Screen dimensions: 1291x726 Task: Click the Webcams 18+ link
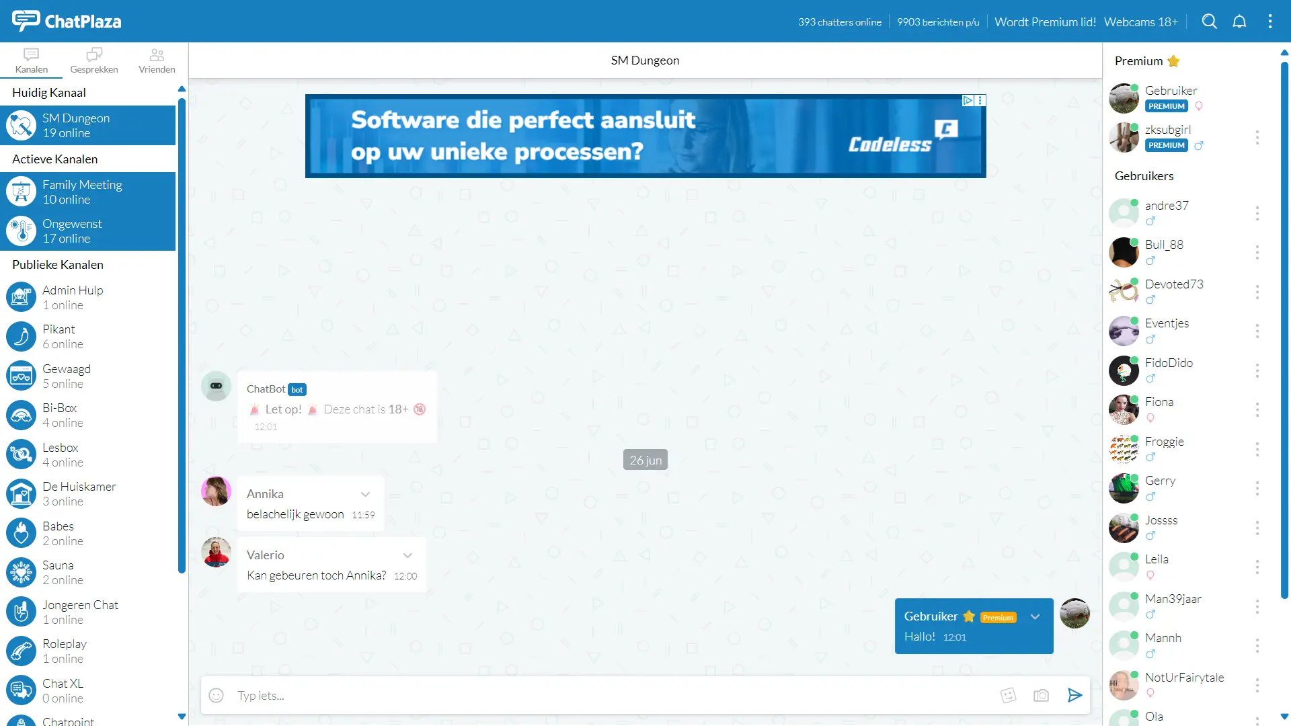click(x=1140, y=22)
